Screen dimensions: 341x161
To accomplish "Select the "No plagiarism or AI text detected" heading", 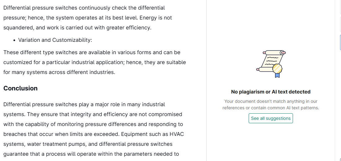I will [x=271, y=92].
